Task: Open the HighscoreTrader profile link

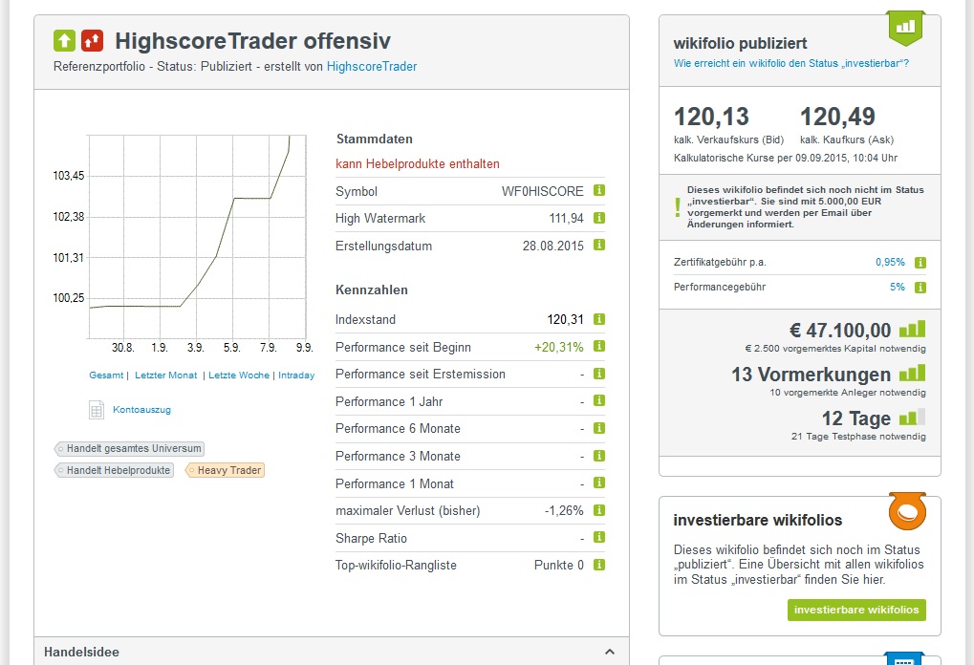Action: coord(372,67)
